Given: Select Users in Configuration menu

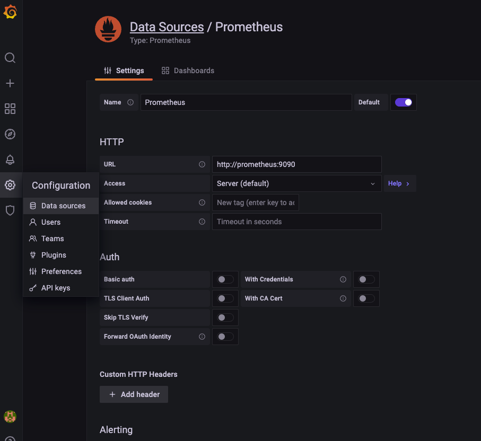Looking at the screenshot, I should [x=61, y=222].
